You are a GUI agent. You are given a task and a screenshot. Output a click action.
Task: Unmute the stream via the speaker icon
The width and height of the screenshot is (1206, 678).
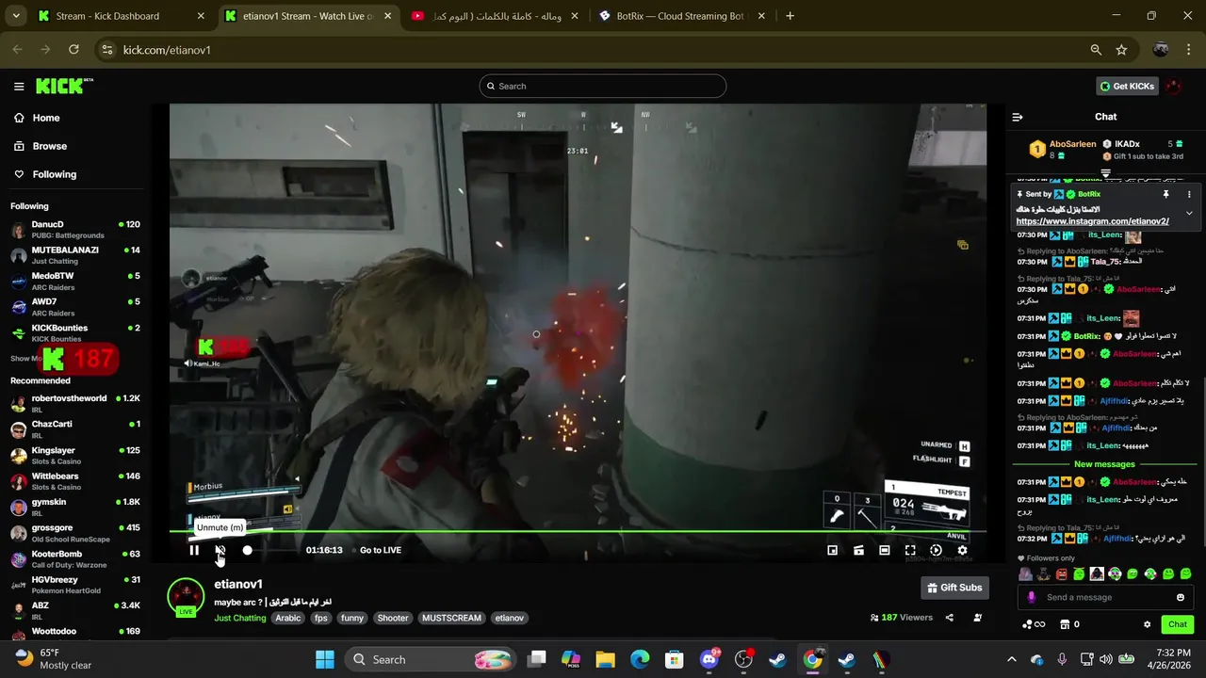(x=220, y=550)
